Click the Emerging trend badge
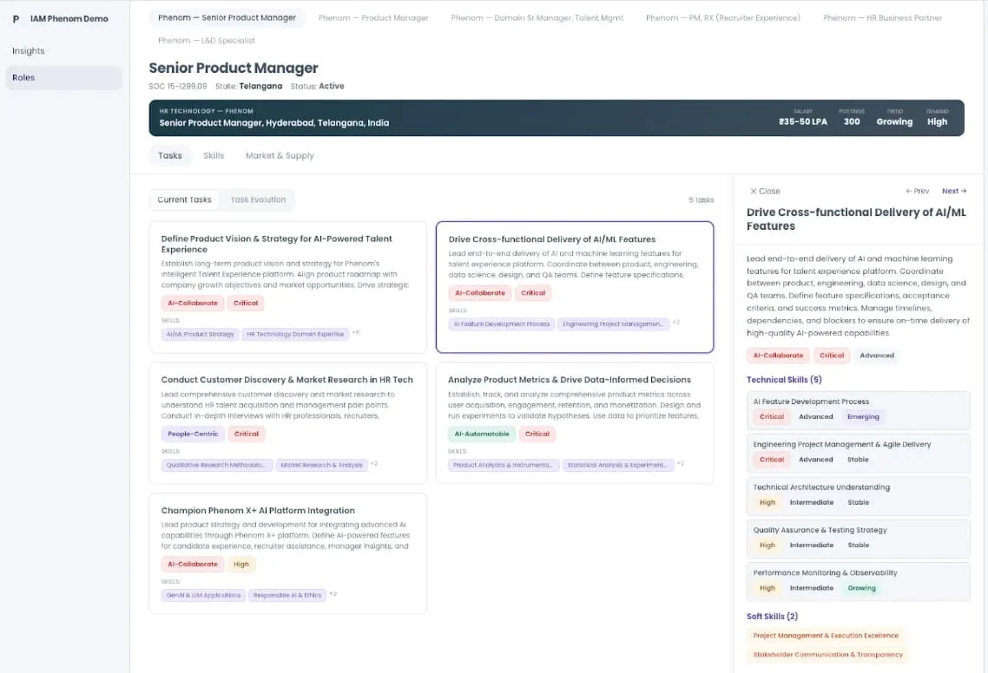This screenshot has width=988, height=673. pyautogui.click(x=863, y=417)
